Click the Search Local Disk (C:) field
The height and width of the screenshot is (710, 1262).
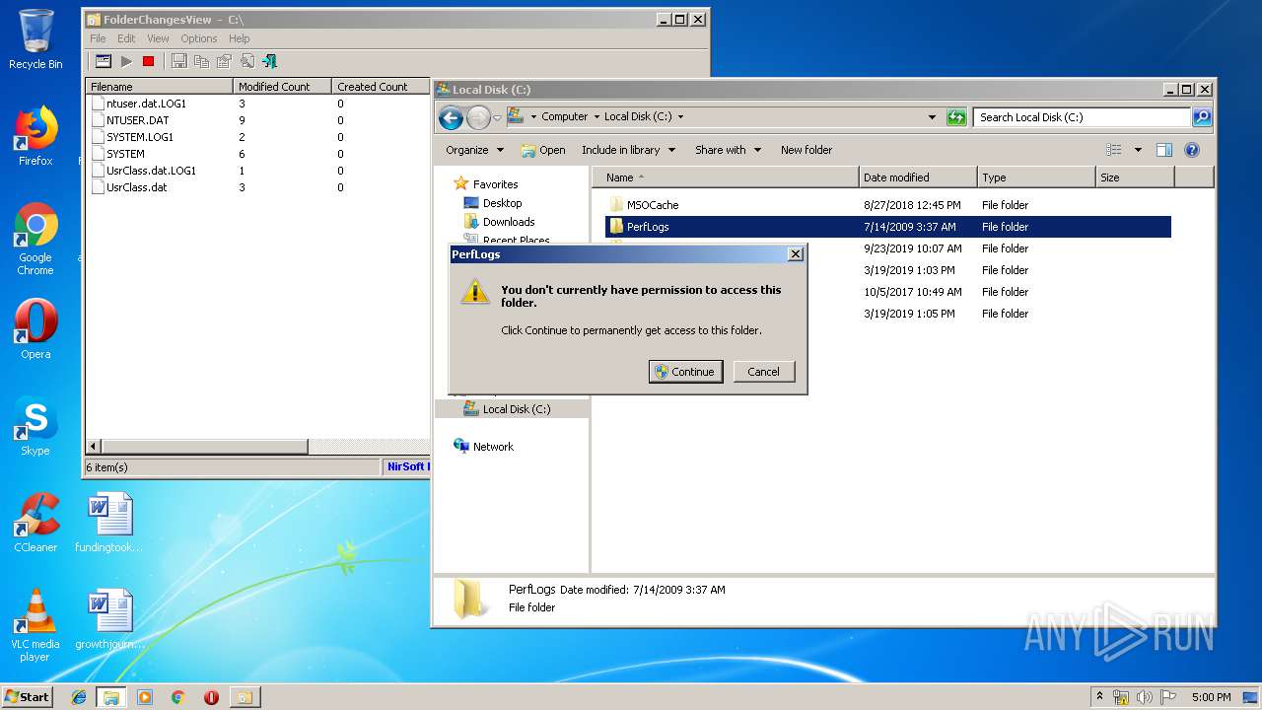pos(1082,117)
